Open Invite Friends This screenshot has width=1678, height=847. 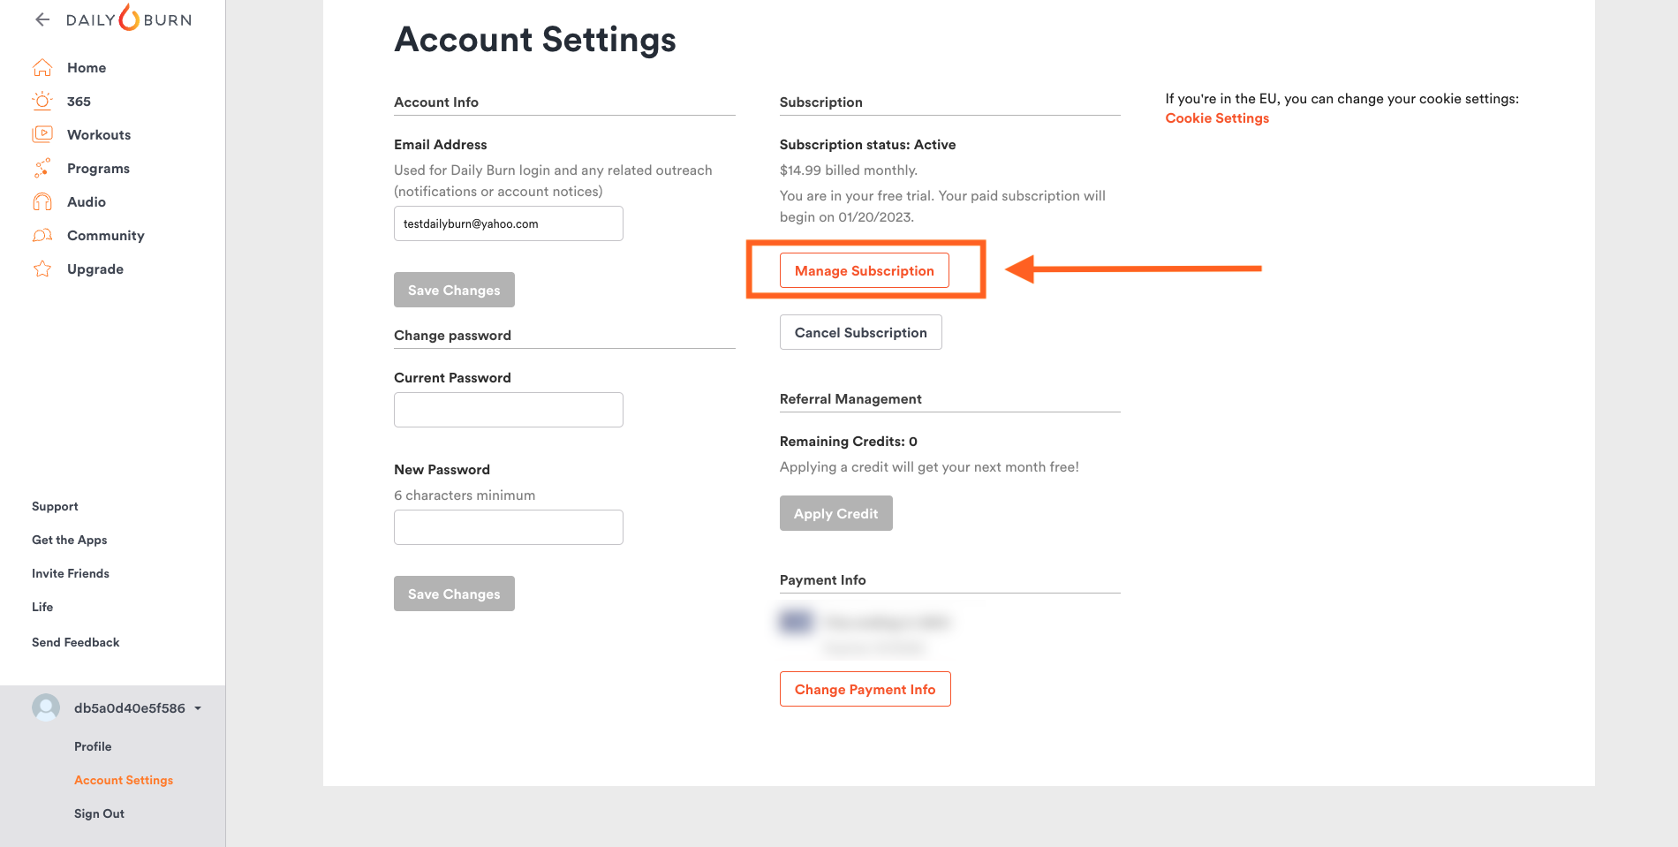pyautogui.click(x=71, y=573)
